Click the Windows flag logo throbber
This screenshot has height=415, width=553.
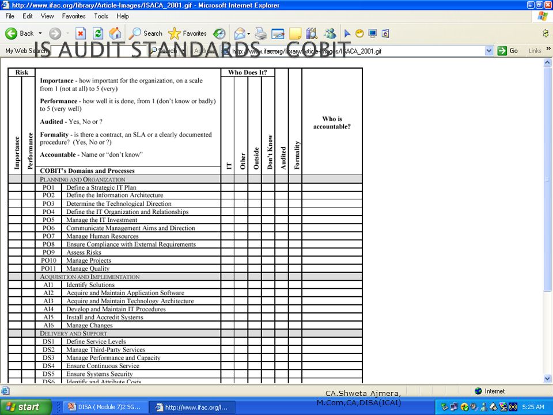[543, 17]
